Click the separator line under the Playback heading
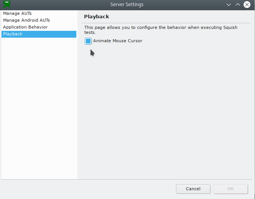This screenshot has height=199, width=255. pyautogui.click(x=166, y=23)
